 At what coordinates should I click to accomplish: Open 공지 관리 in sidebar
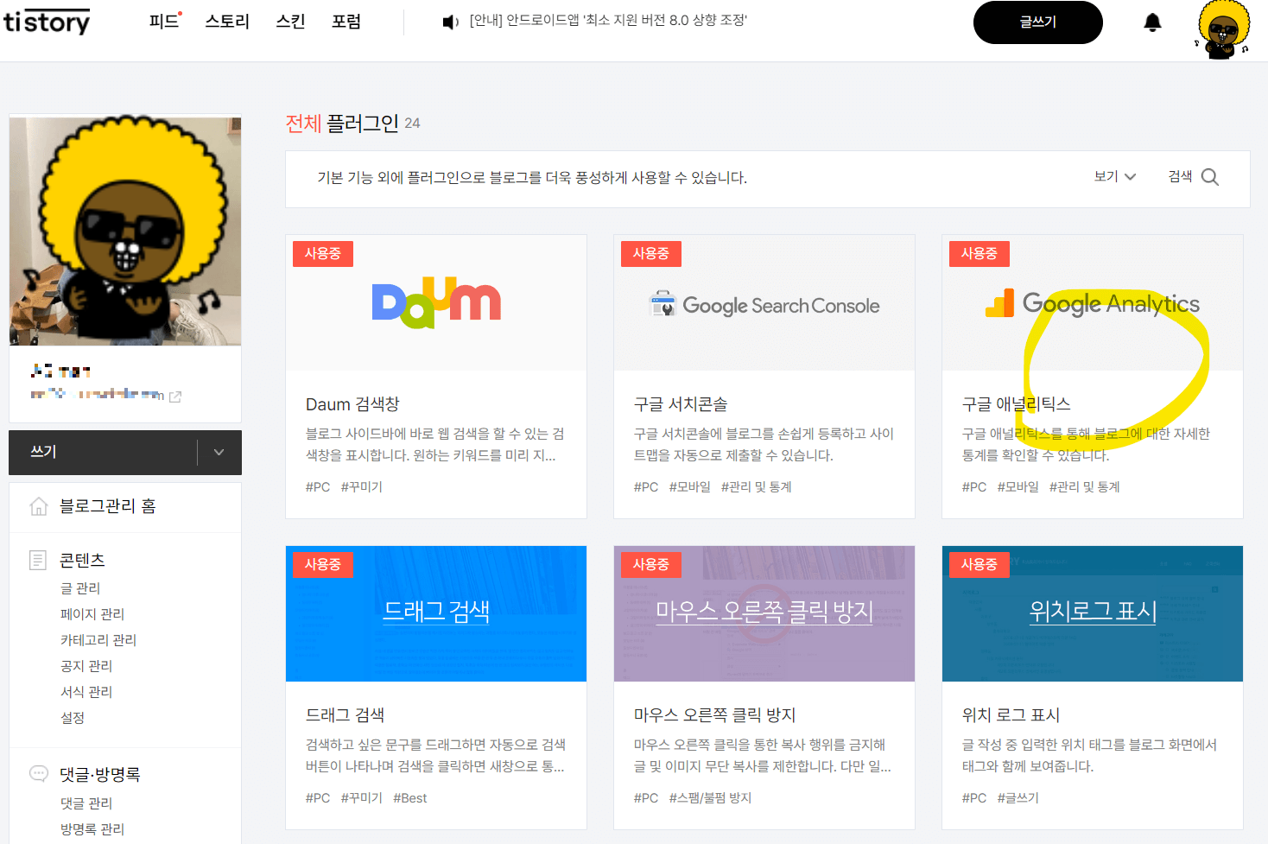86,666
